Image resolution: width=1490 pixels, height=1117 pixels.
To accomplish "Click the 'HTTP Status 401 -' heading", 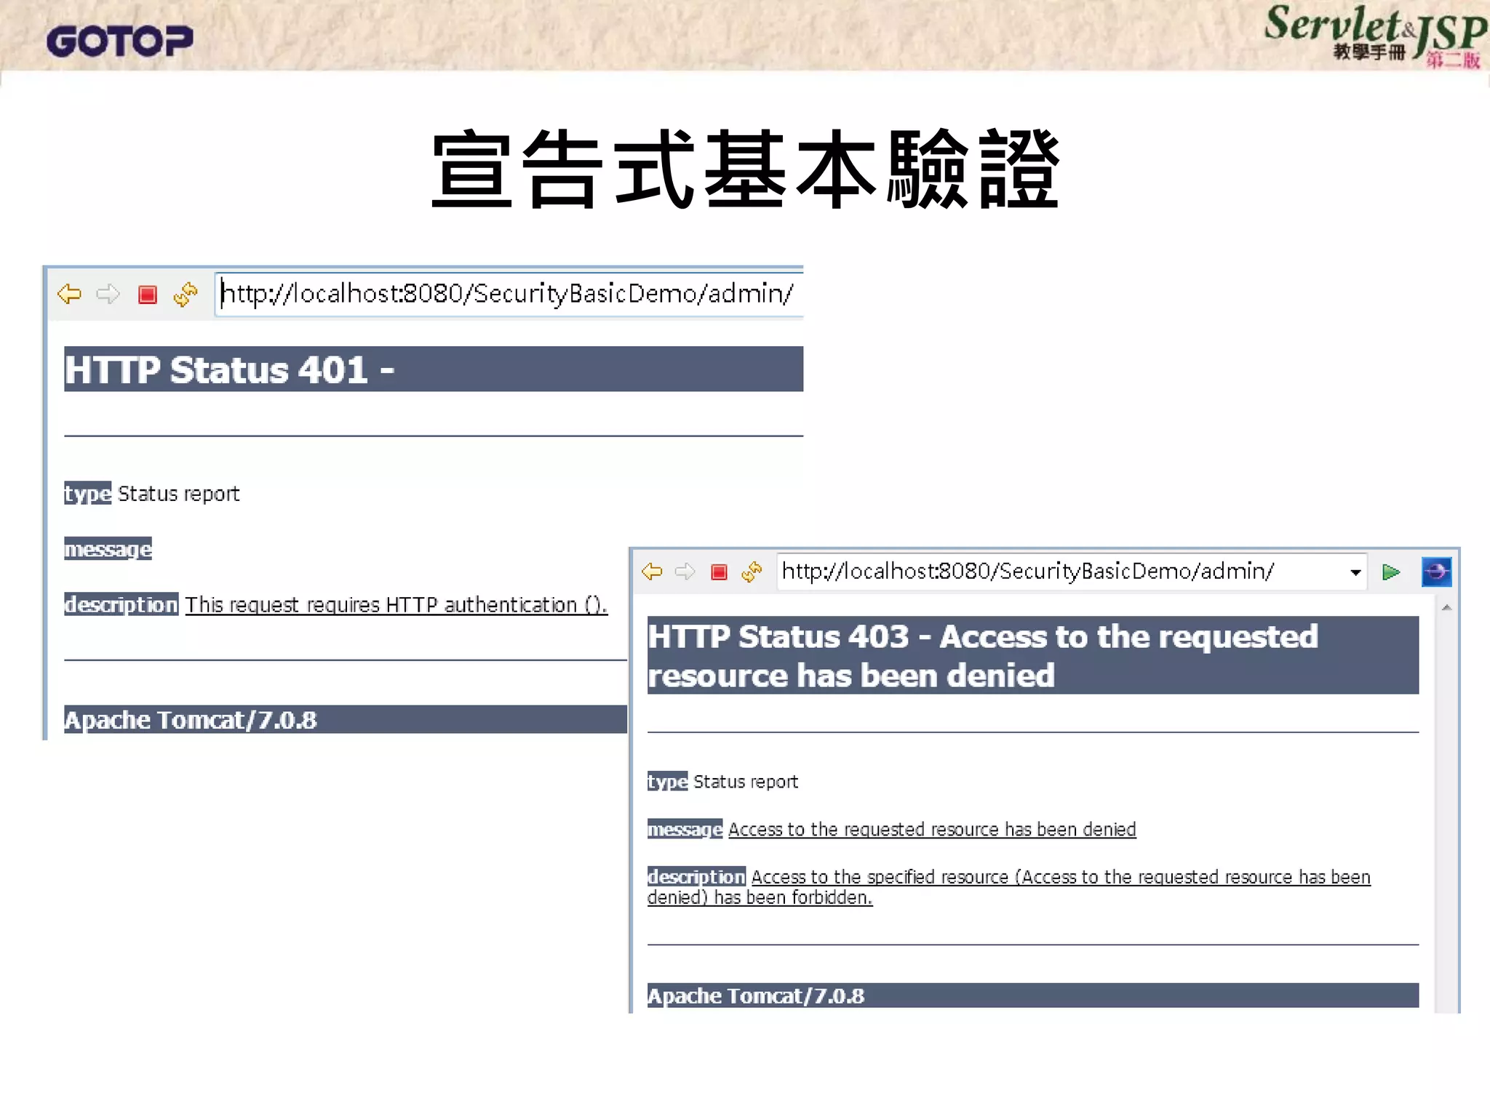I will coord(229,369).
